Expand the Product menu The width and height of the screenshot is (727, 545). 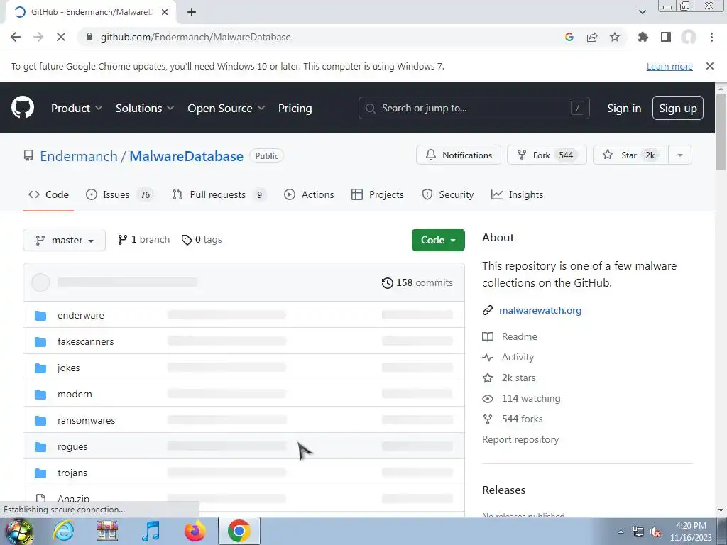point(77,108)
